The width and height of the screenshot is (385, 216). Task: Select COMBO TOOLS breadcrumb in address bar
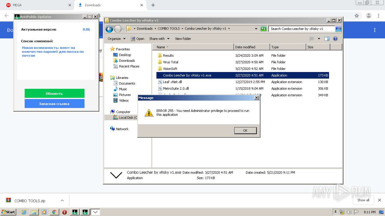168,29
